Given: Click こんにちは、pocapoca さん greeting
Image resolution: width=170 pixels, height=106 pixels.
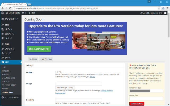Looking at the screenshot, I should point(152,13).
